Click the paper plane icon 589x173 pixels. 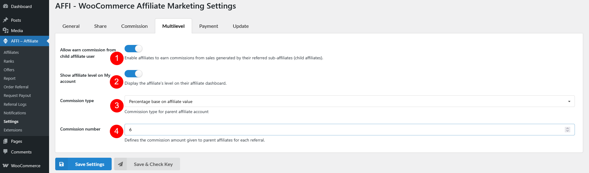[x=121, y=164]
